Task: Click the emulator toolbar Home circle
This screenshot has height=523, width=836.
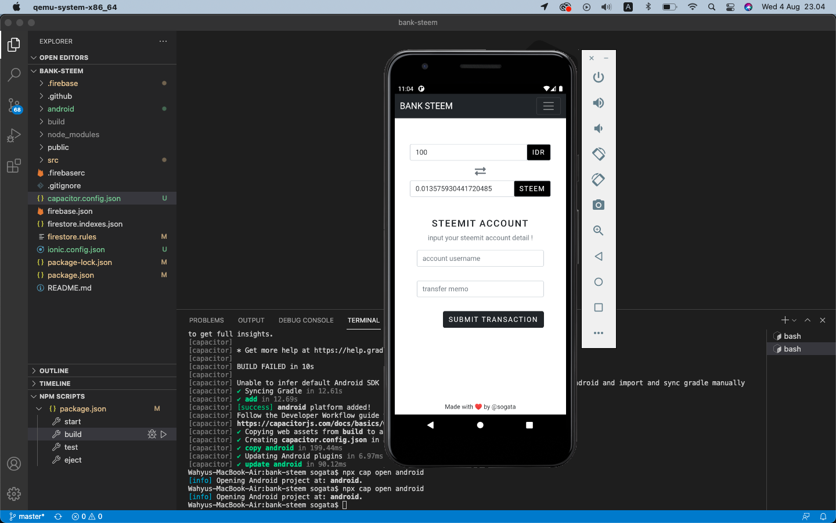Action: click(599, 282)
